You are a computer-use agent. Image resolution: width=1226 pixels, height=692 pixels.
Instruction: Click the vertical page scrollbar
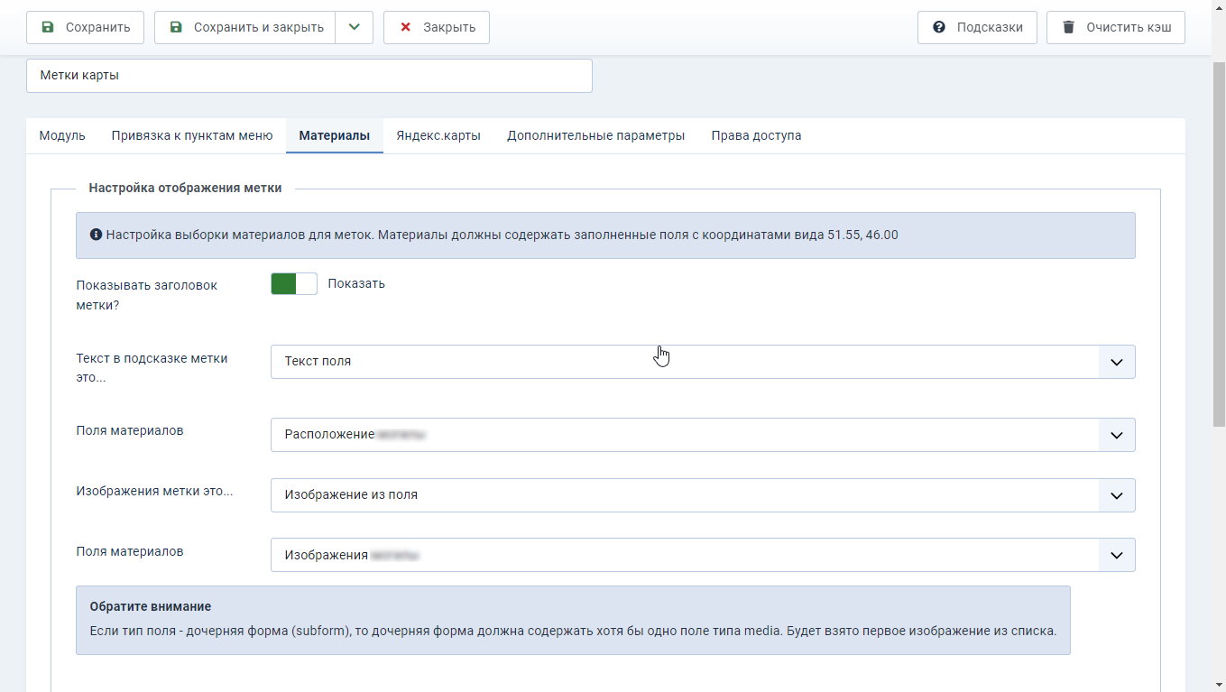click(1218, 244)
